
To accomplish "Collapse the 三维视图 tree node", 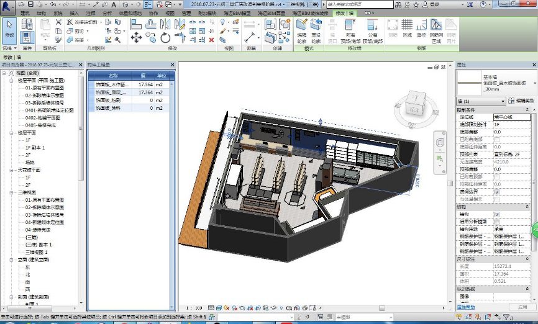I will pos(11,192).
